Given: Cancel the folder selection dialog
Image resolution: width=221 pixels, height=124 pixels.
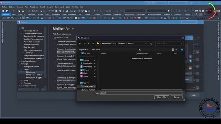Looking at the screenshot, I should tap(176, 97).
